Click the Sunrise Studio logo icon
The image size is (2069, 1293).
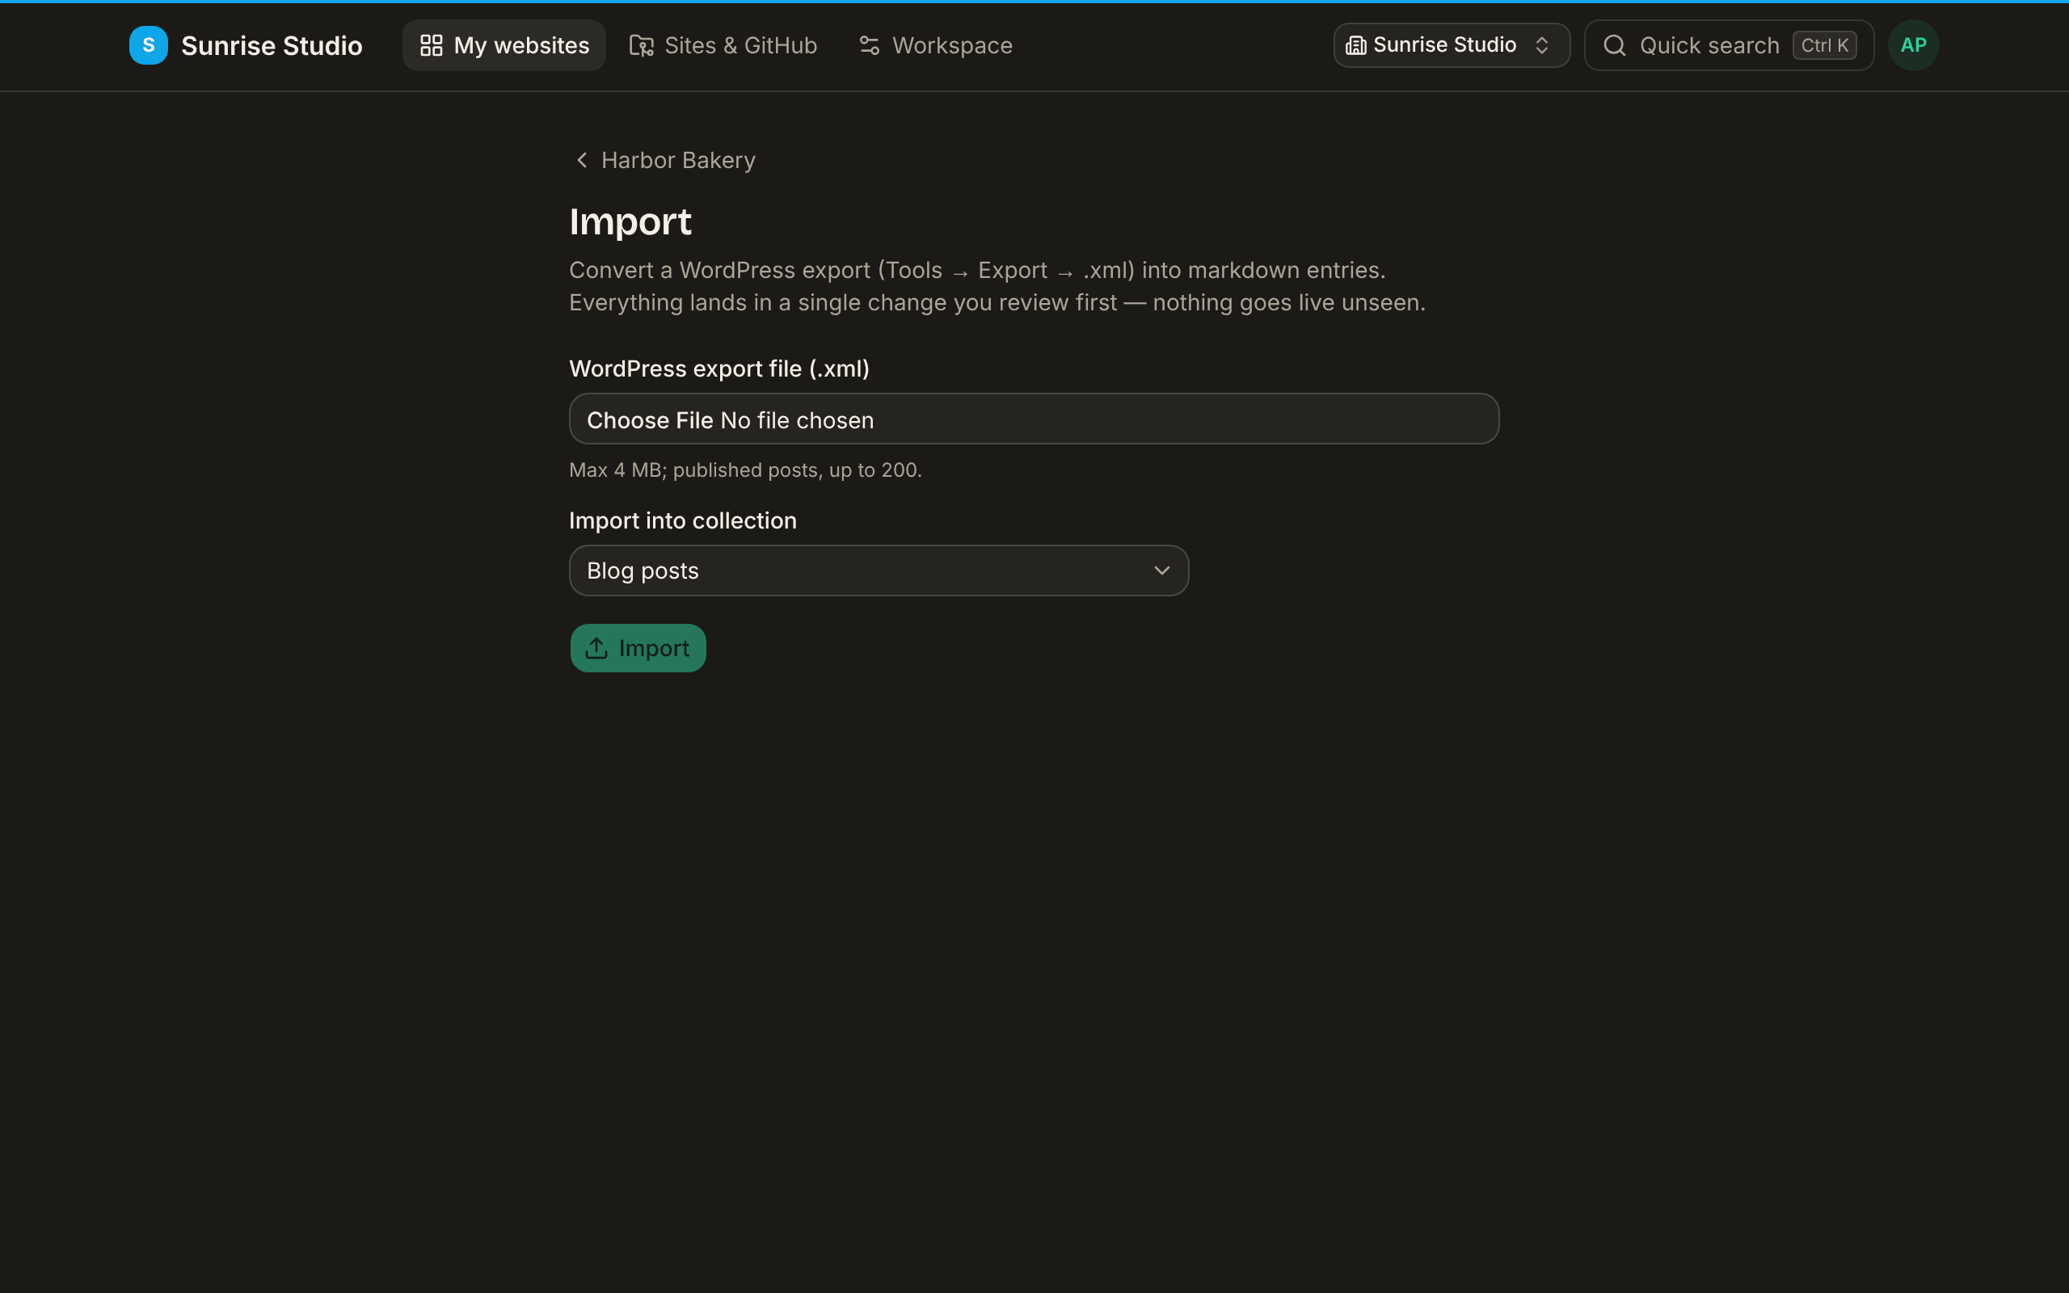(148, 45)
